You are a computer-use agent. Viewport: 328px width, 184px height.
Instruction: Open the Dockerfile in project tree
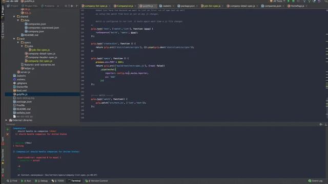tap(20, 87)
